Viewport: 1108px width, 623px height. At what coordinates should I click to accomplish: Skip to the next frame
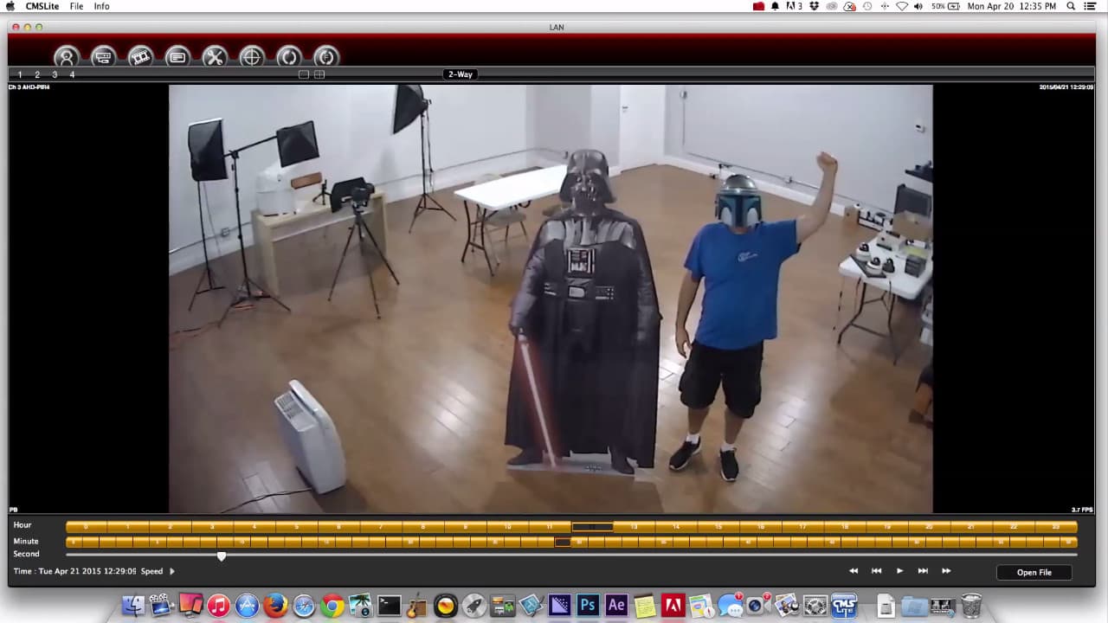[x=923, y=571]
